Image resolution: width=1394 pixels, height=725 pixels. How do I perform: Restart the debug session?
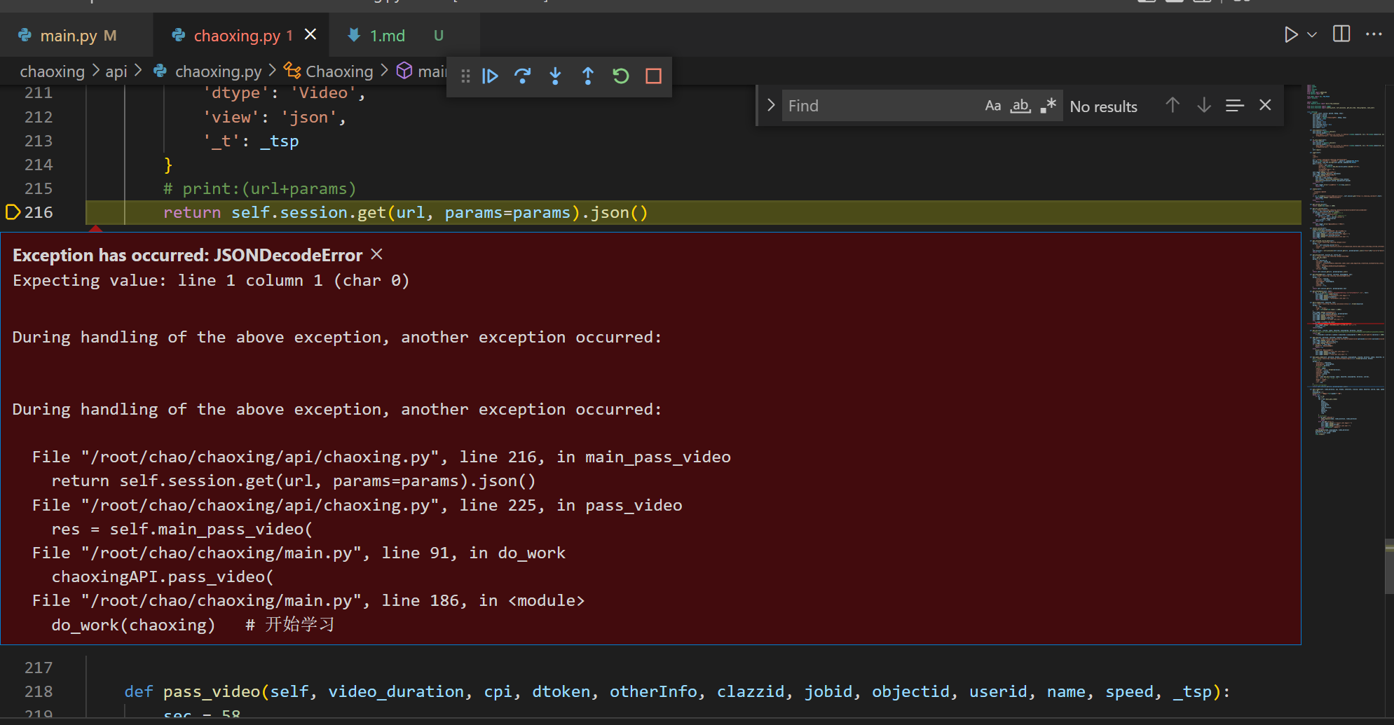click(x=621, y=76)
